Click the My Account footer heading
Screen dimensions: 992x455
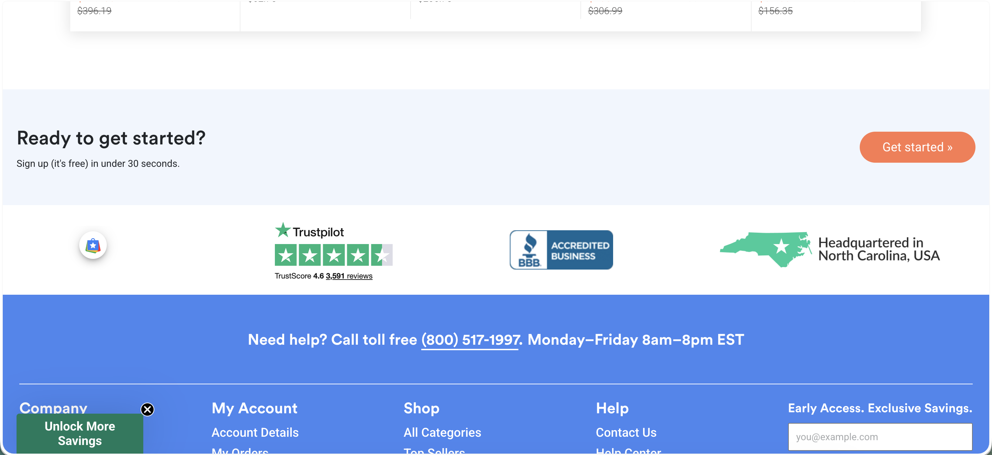pyautogui.click(x=254, y=408)
